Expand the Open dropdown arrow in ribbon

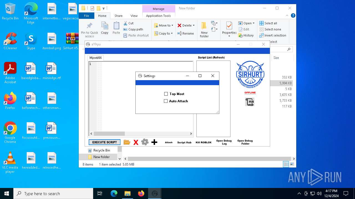[x=253, y=23]
